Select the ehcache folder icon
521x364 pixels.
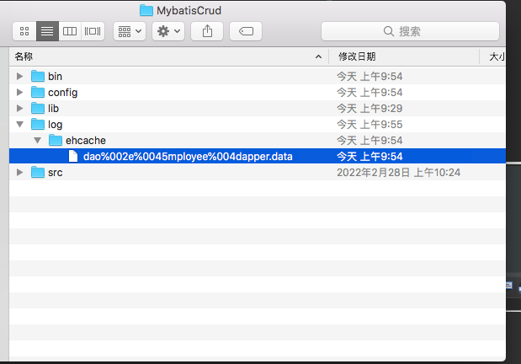56,141
